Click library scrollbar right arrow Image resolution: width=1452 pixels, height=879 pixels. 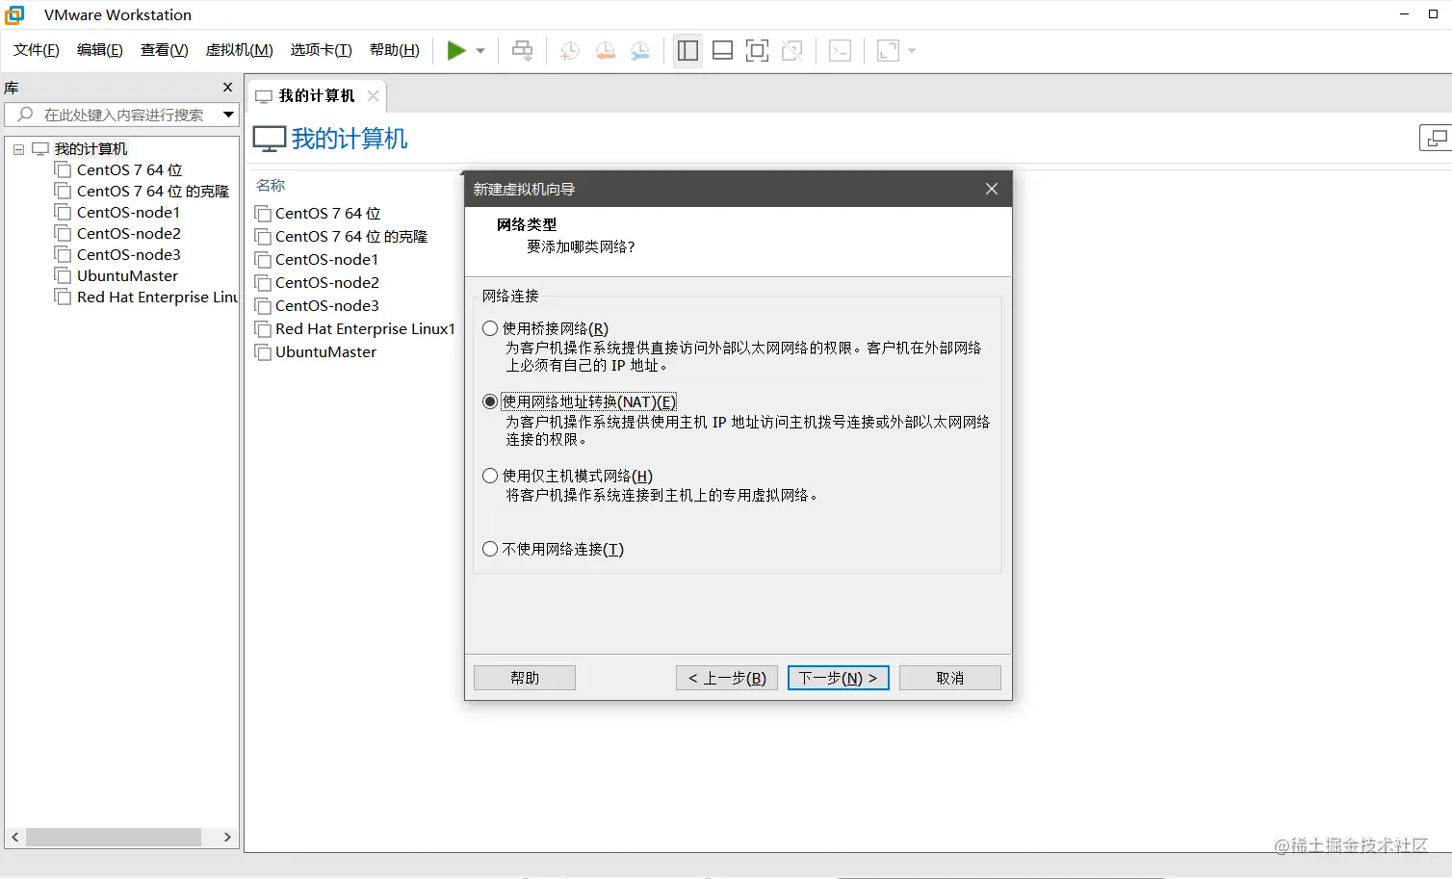227,838
